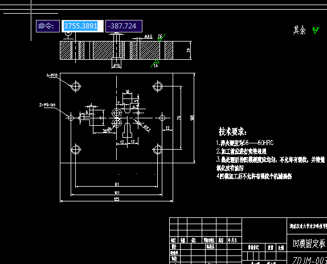Select technical note line starting with 2.
This screenshot has height=264, width=327.
click(x=242, y=151)
